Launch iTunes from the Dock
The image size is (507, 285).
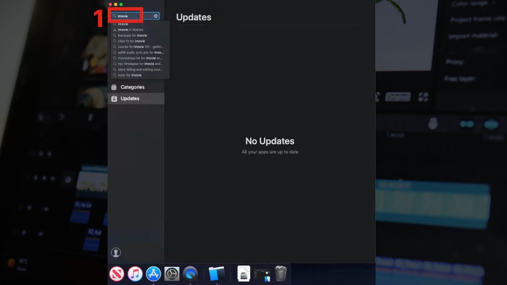click(x=135, y=274)
